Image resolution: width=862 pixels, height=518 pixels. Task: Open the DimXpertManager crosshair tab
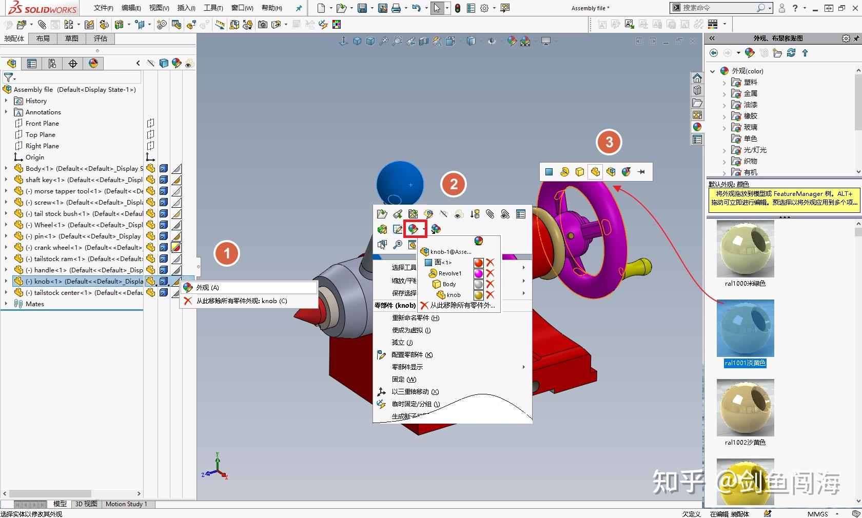[73, 63]
